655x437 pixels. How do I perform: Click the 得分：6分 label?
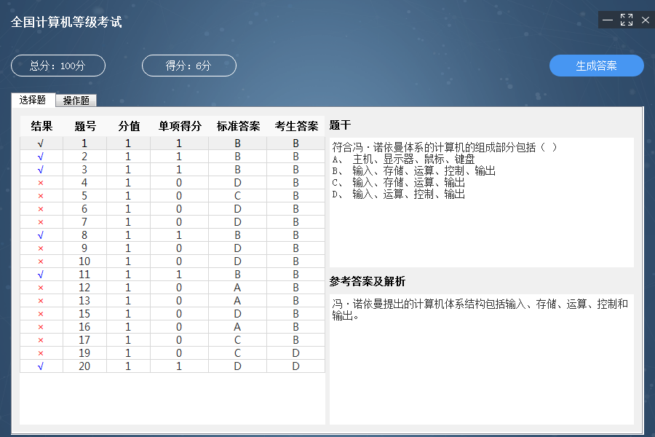188,66
